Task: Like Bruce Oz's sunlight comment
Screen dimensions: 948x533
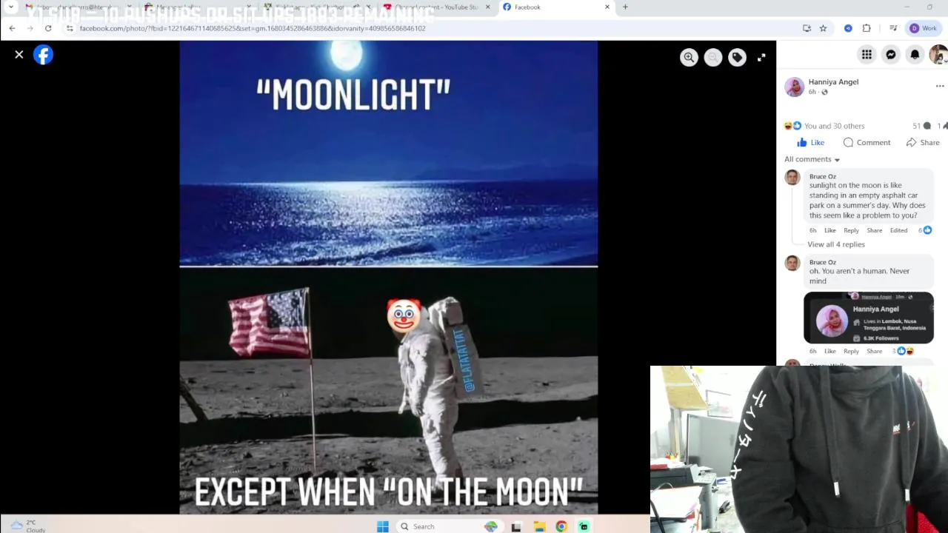Action: (830, 230)
